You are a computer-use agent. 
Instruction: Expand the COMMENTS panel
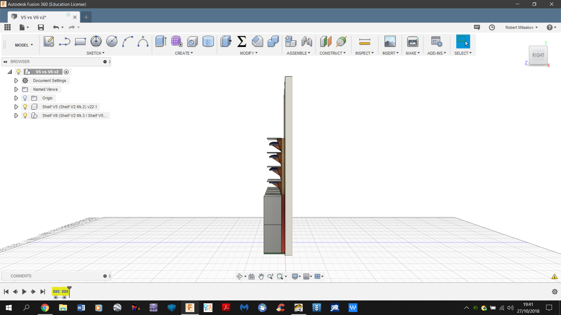(x=105, y=276)
